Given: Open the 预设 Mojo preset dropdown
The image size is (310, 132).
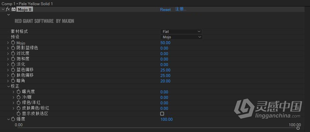Looking at the screenshot, I should 181,37.
